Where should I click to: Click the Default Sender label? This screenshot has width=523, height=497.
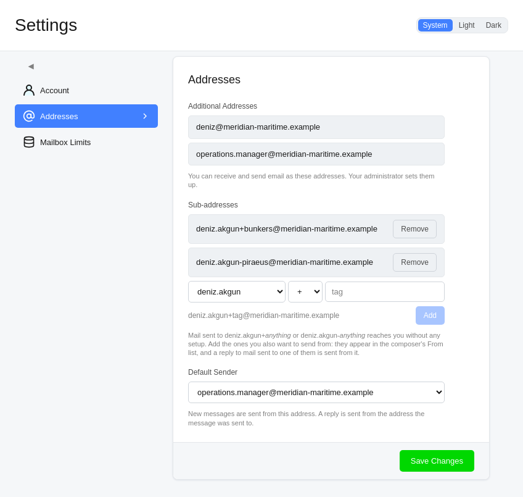tap(213, 372)
